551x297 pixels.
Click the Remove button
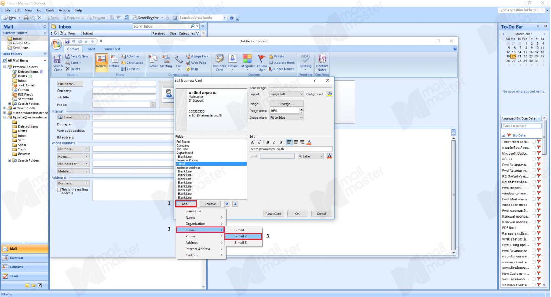point(210,204)
